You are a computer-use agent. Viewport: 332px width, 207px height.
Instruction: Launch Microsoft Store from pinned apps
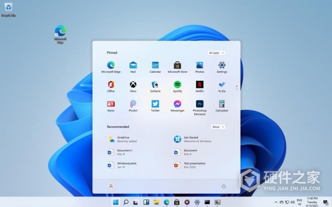pyautogui.click(x=178, y=67)
